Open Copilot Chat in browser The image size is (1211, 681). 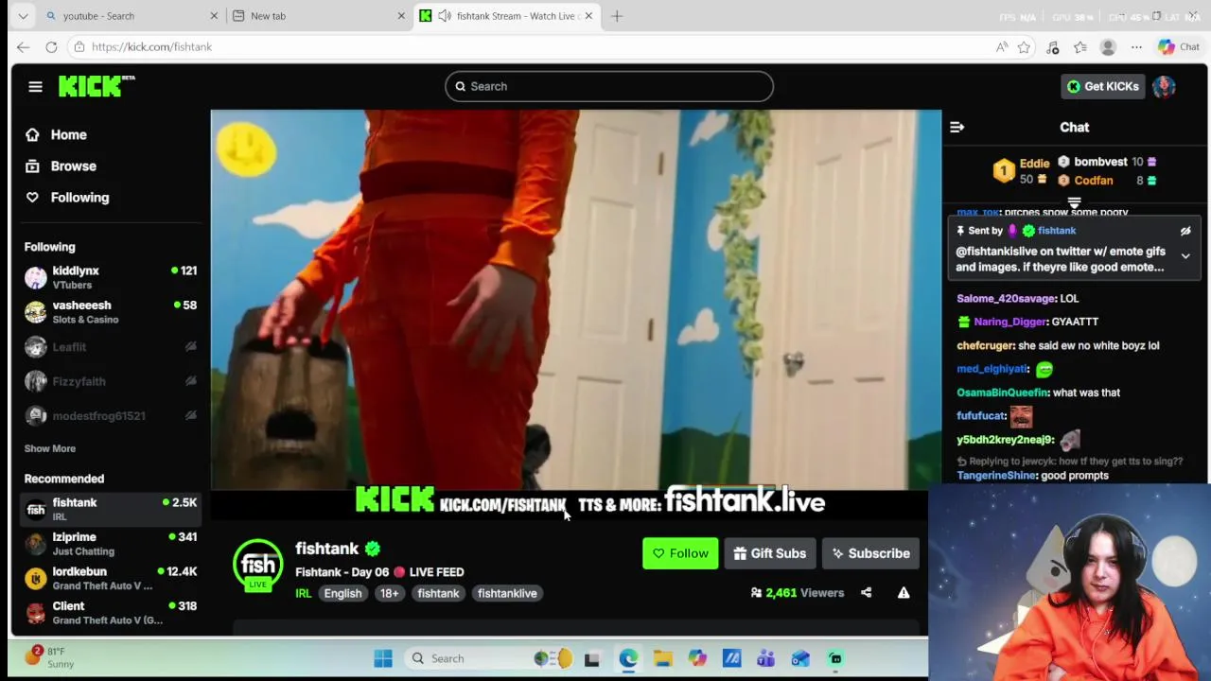click(1179, 47)
